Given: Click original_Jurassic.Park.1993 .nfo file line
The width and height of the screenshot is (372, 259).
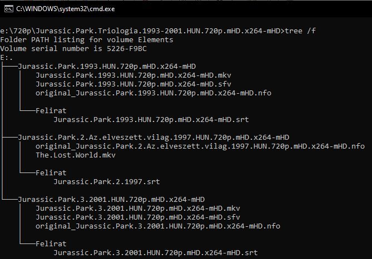Looking at the screenshot, I should (x=153, y=93).
